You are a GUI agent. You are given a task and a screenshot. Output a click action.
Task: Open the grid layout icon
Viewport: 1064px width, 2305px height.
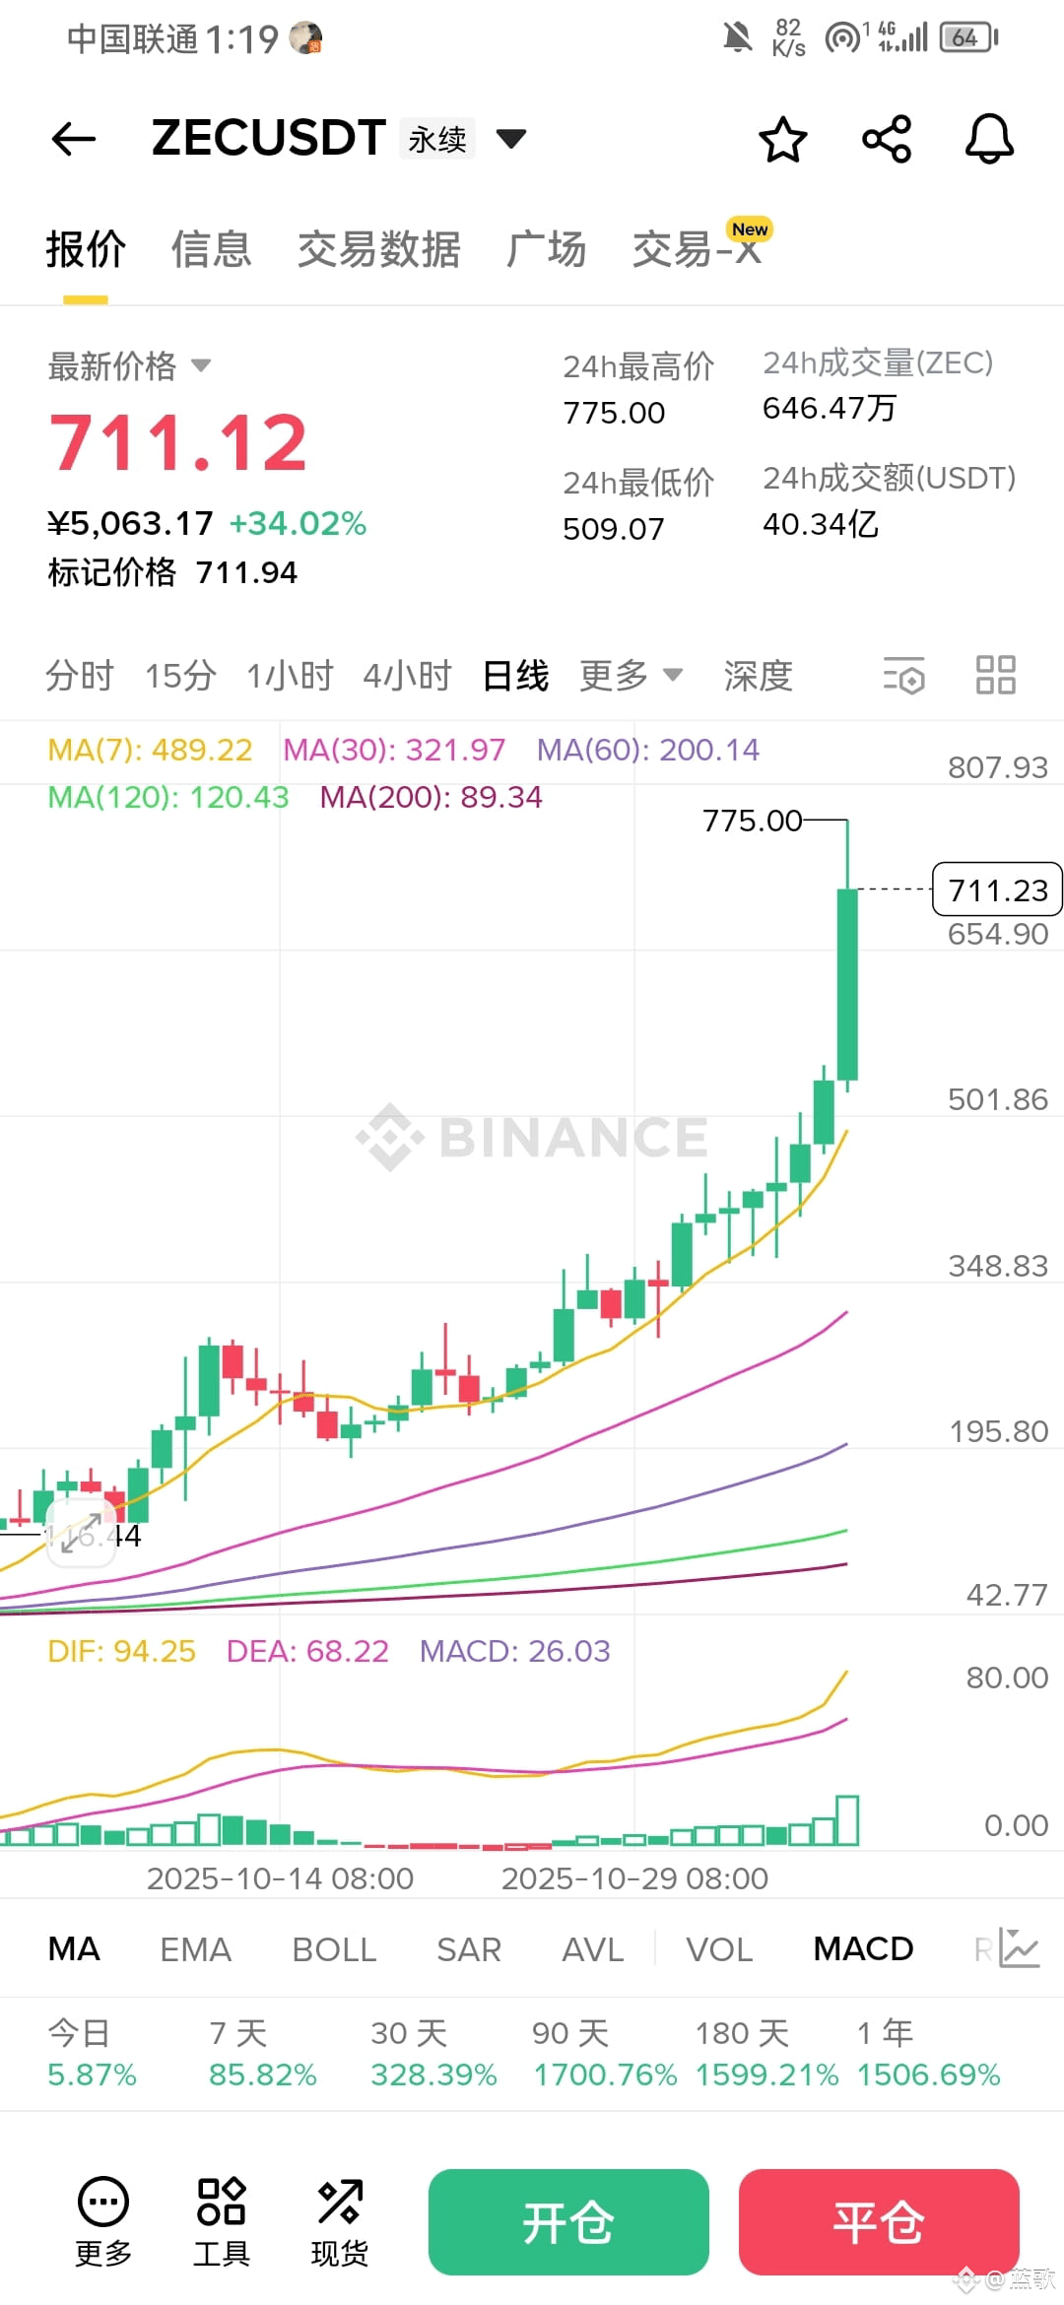point(995,676)
